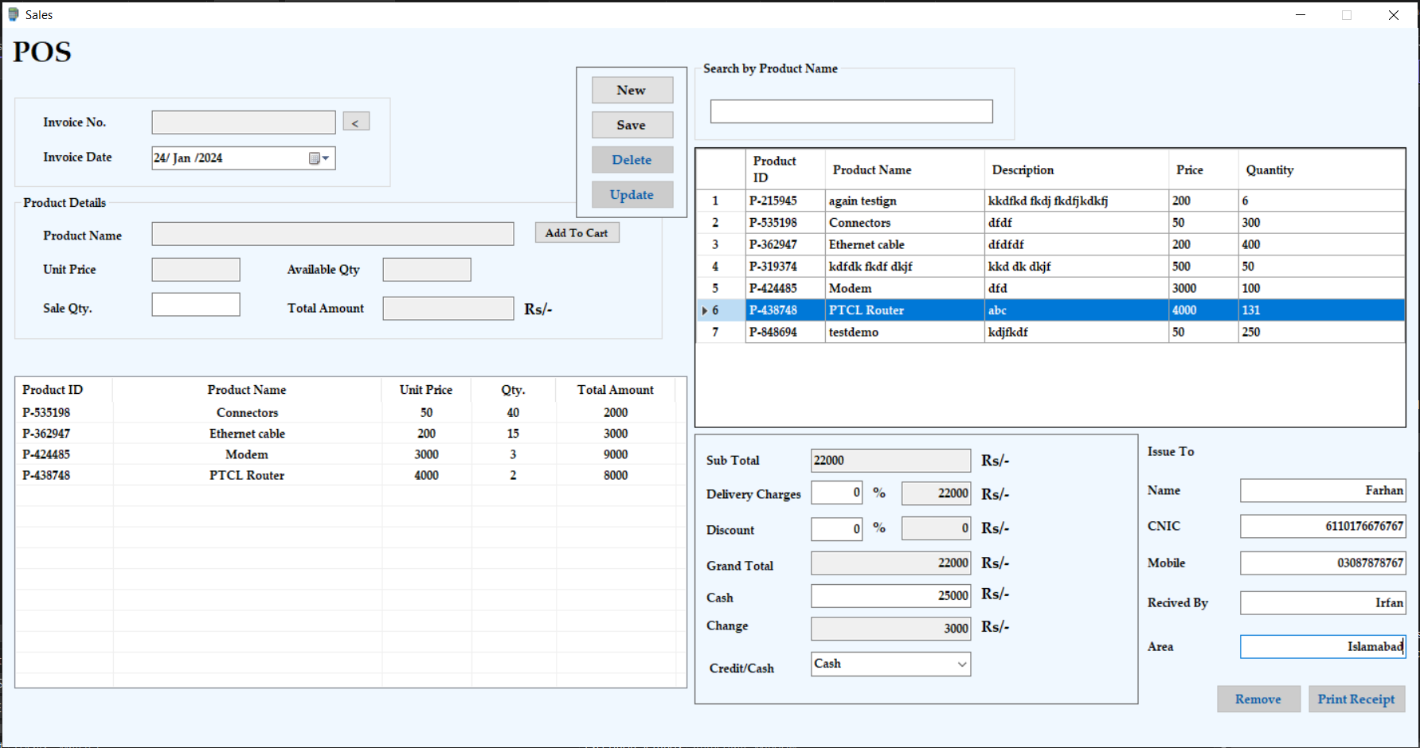Click the Area text field

1321,647
